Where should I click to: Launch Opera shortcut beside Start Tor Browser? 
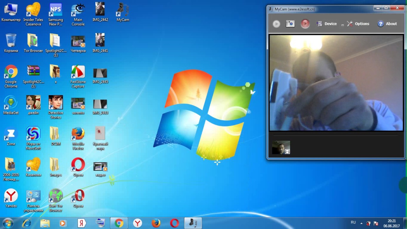point(78,198)
